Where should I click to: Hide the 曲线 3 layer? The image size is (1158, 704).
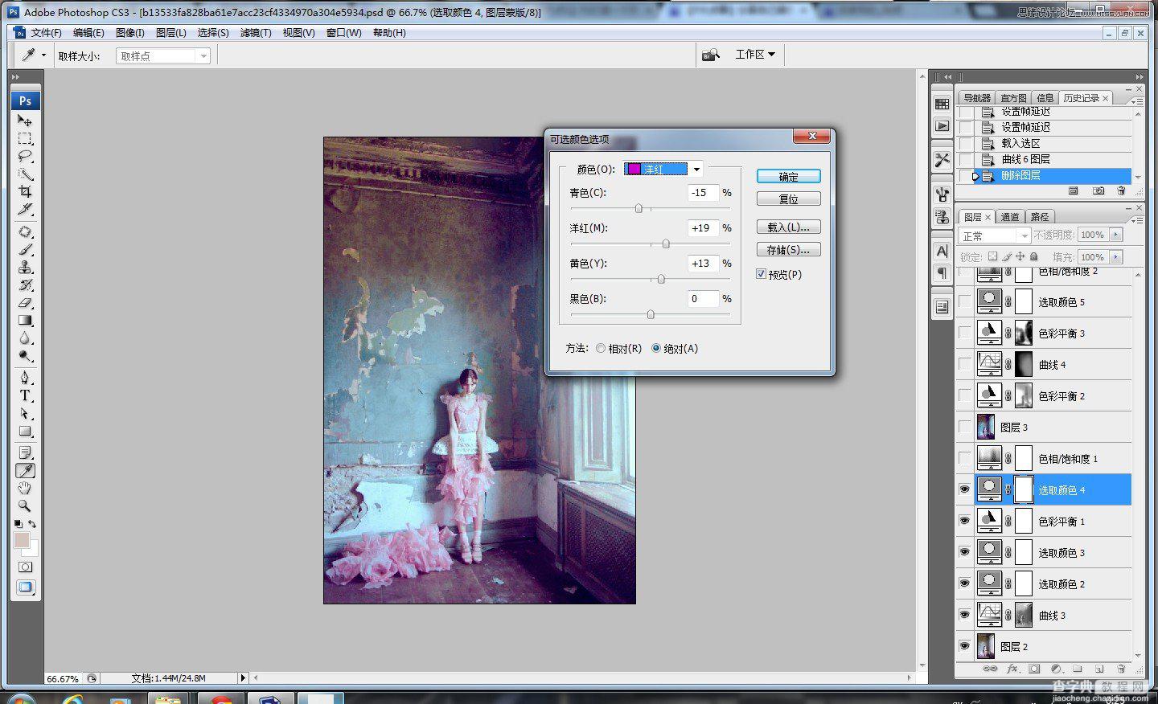click(x=965, y=615)
